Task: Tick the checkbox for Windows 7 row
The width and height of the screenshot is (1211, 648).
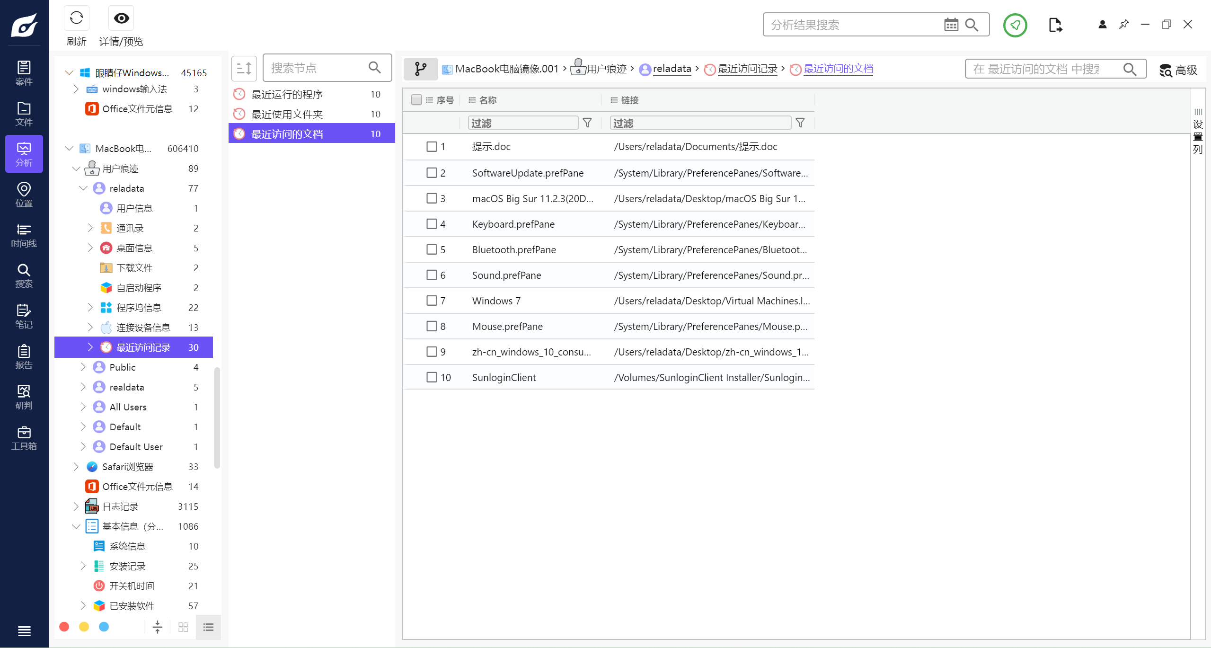Action: (x=432, y=301)
